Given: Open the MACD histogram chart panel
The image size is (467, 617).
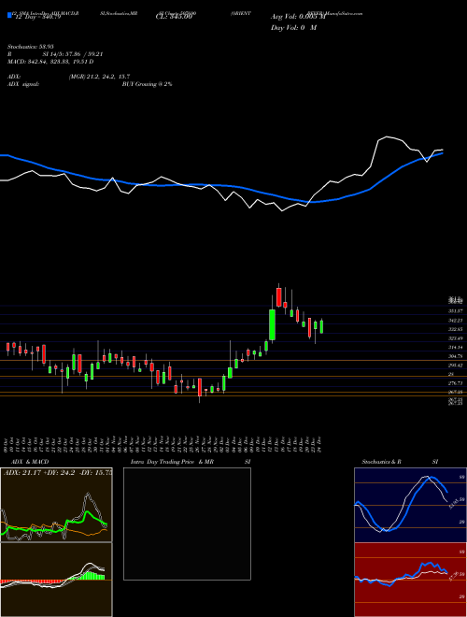Looking at the screenshot, I should point(56,580).
